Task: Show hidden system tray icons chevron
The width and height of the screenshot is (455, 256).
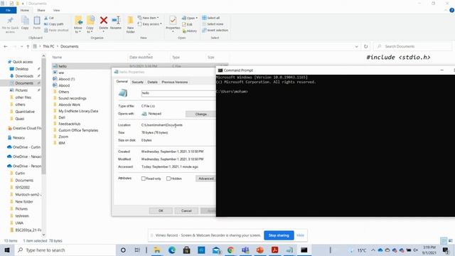Action: (x=373, y=250)
